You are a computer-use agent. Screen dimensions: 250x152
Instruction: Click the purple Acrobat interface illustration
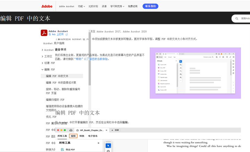pos(195,73)
